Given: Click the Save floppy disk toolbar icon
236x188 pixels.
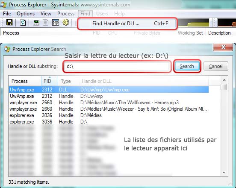Looking at the screenshot, I should (x=9, y=23).
